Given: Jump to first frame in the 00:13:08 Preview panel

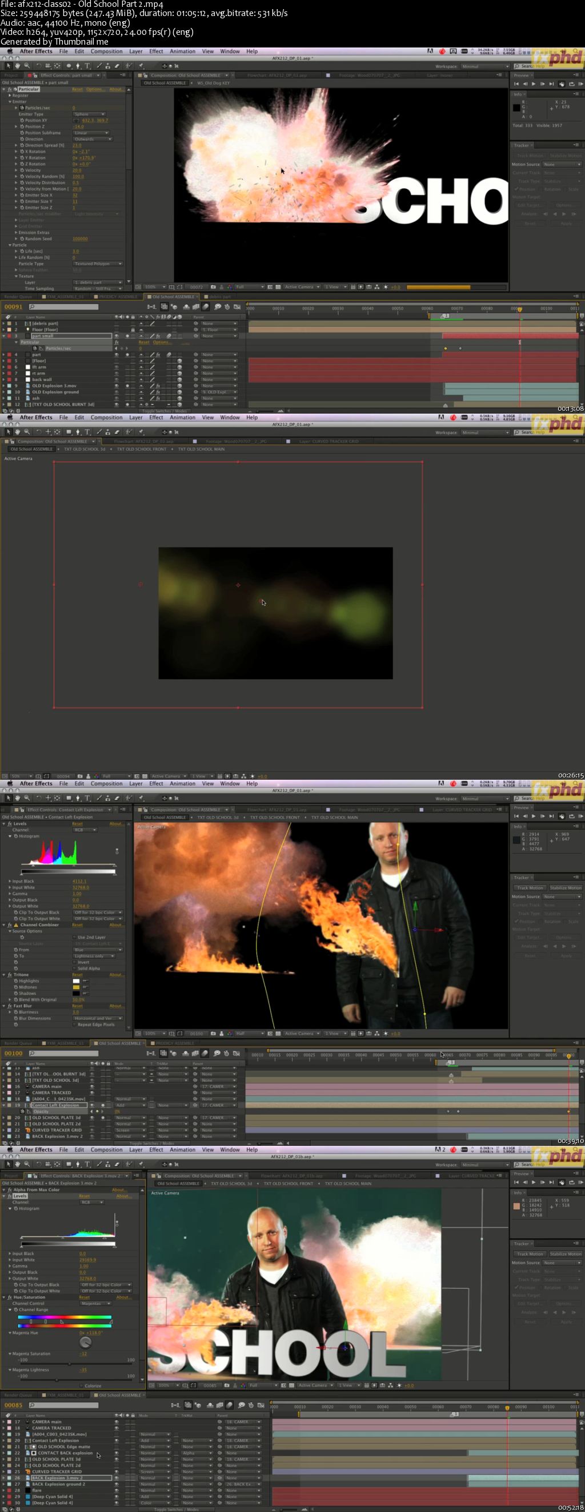Looking at the screenshot, I should pyautogui.click(x=516, y=84).
